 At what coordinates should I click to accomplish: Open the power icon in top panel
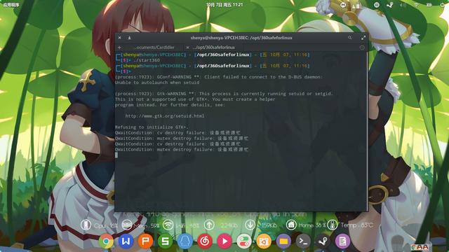click(x=443, y=5)
